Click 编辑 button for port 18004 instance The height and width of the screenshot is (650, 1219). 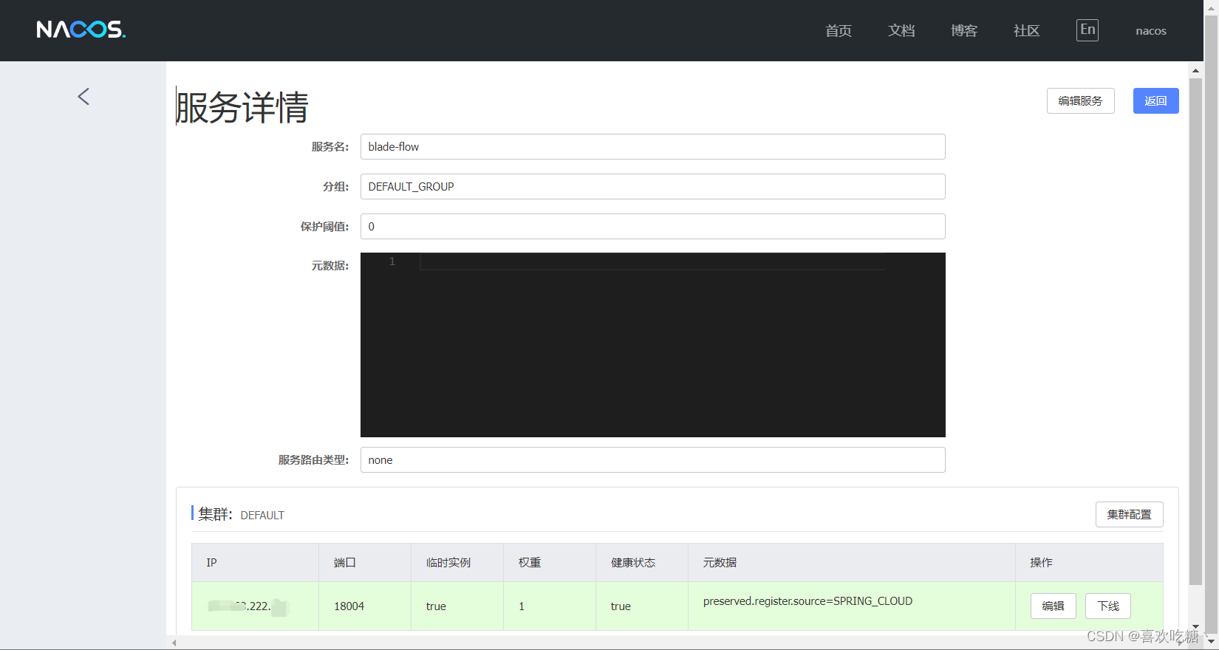click(1053, 606)
